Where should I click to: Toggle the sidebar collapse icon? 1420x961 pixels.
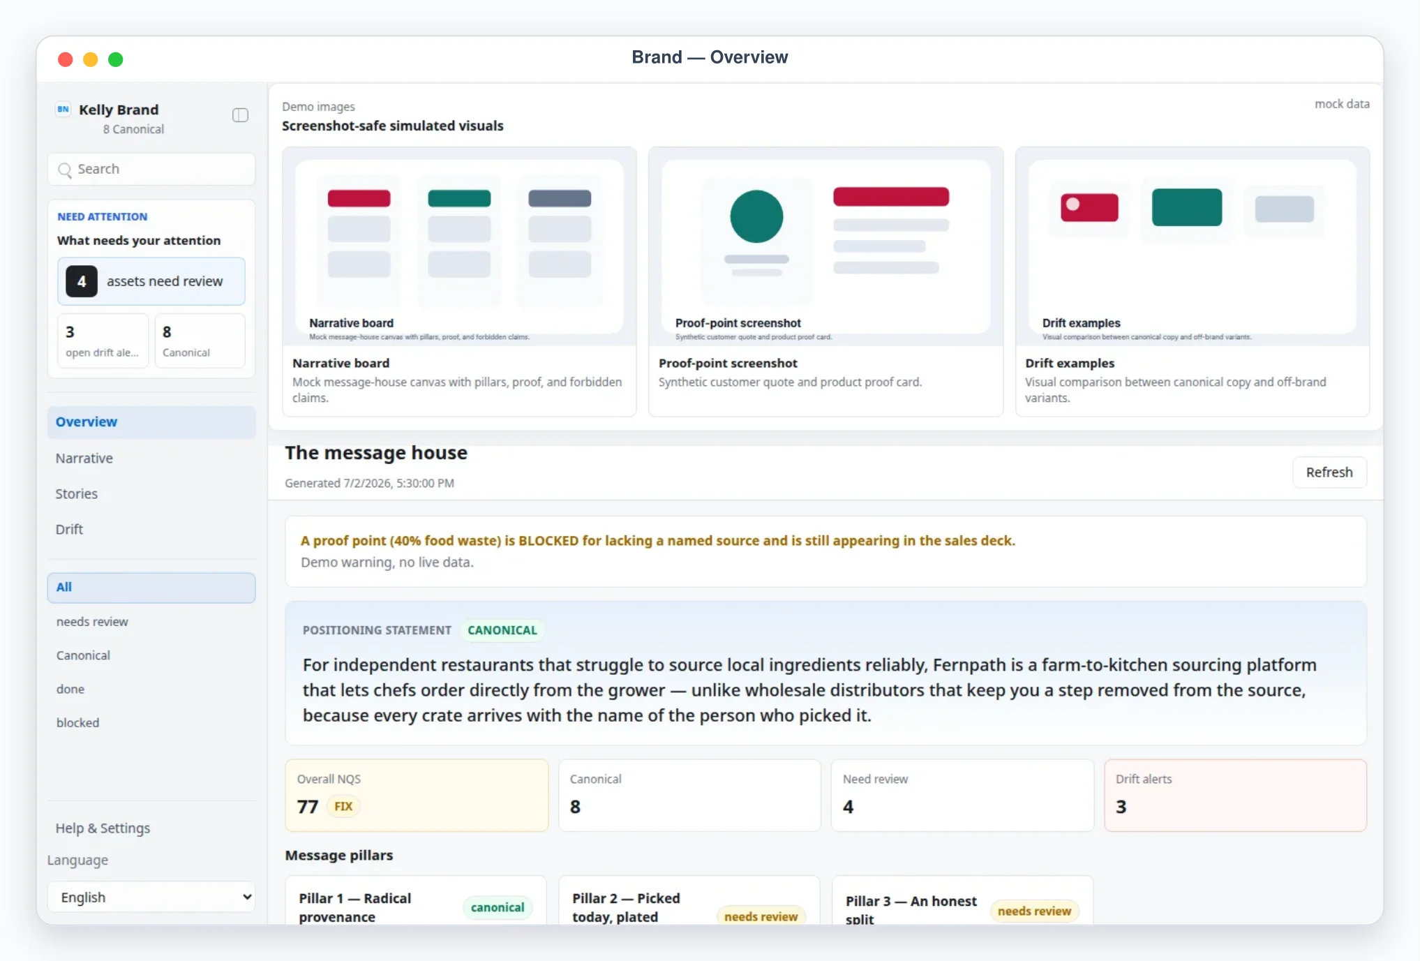click(240, 115)
